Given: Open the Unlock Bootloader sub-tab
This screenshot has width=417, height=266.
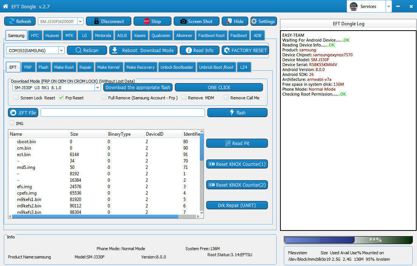Looking at the screenshot, I should [177, 67].
